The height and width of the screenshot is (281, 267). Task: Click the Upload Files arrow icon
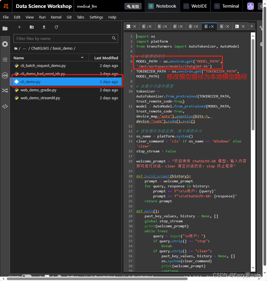click(x=44, y=27)
